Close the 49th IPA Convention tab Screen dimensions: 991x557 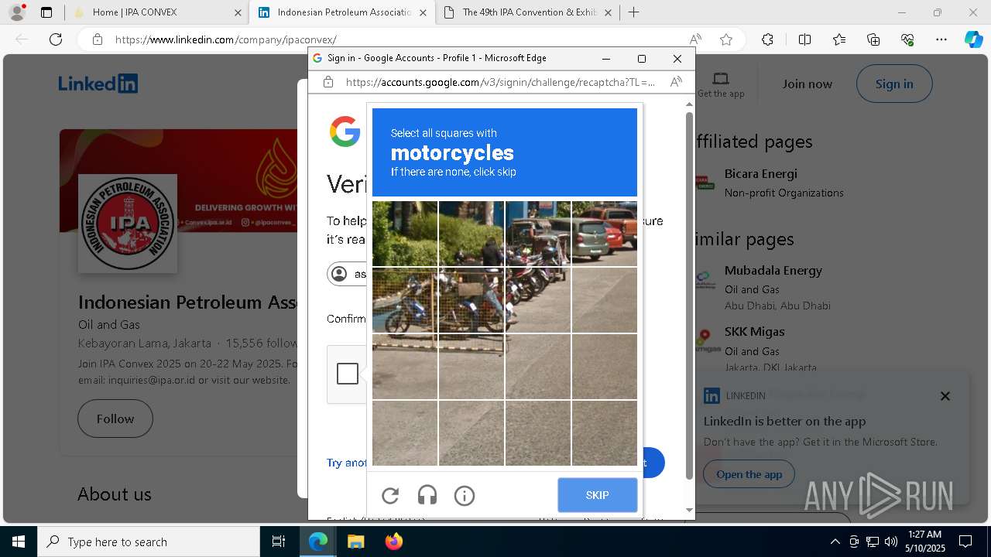tap(608, 12)
